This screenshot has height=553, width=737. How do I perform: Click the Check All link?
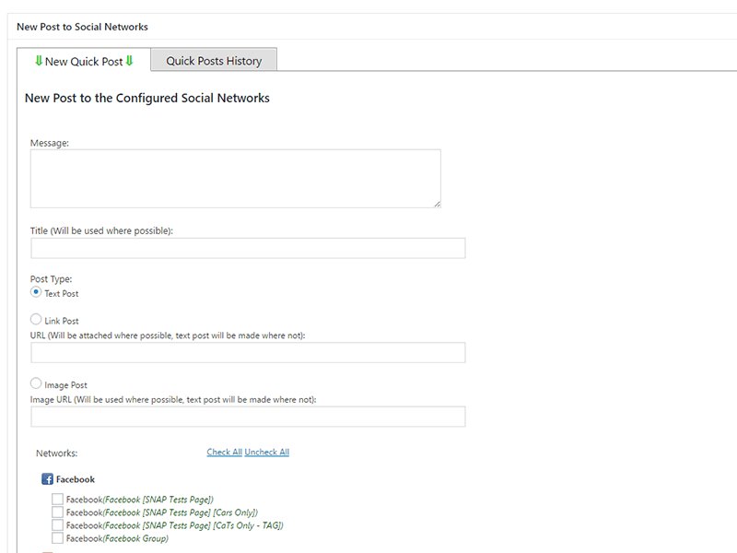[x=224, y=452]
